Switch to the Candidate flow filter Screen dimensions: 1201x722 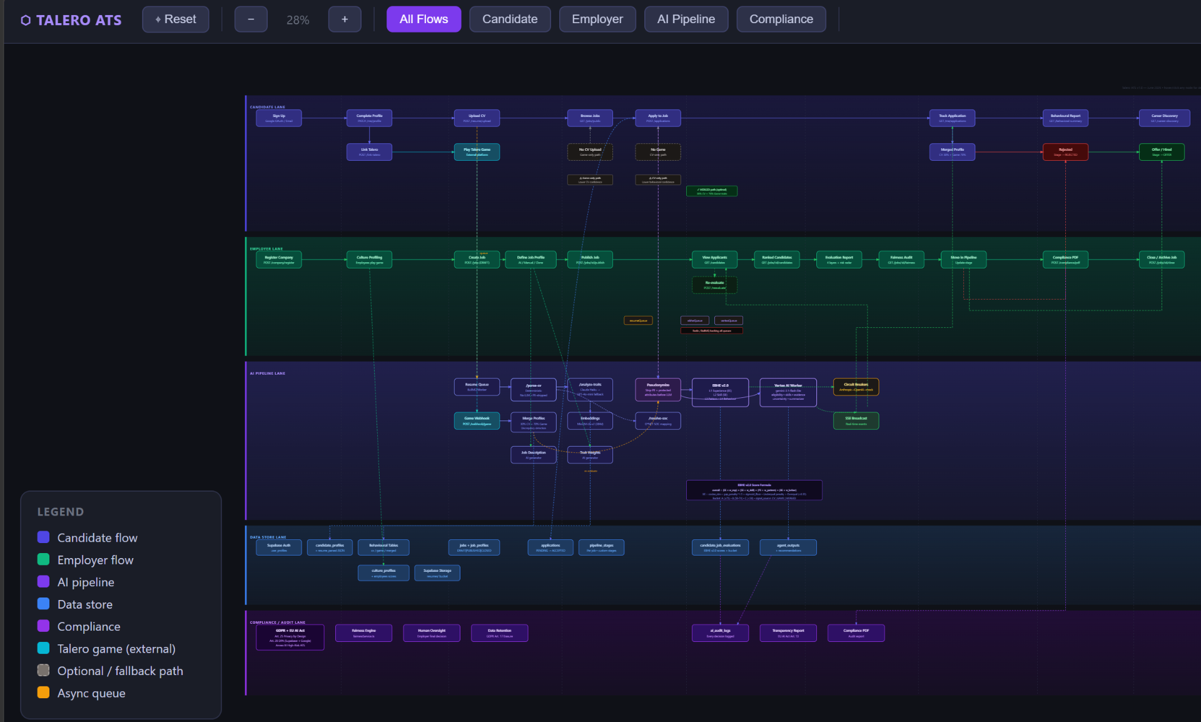click(510, 19)
